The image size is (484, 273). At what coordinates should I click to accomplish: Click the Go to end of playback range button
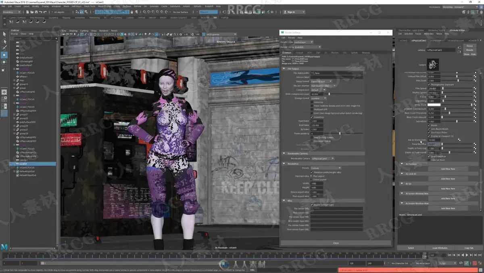tap(480, 255)
